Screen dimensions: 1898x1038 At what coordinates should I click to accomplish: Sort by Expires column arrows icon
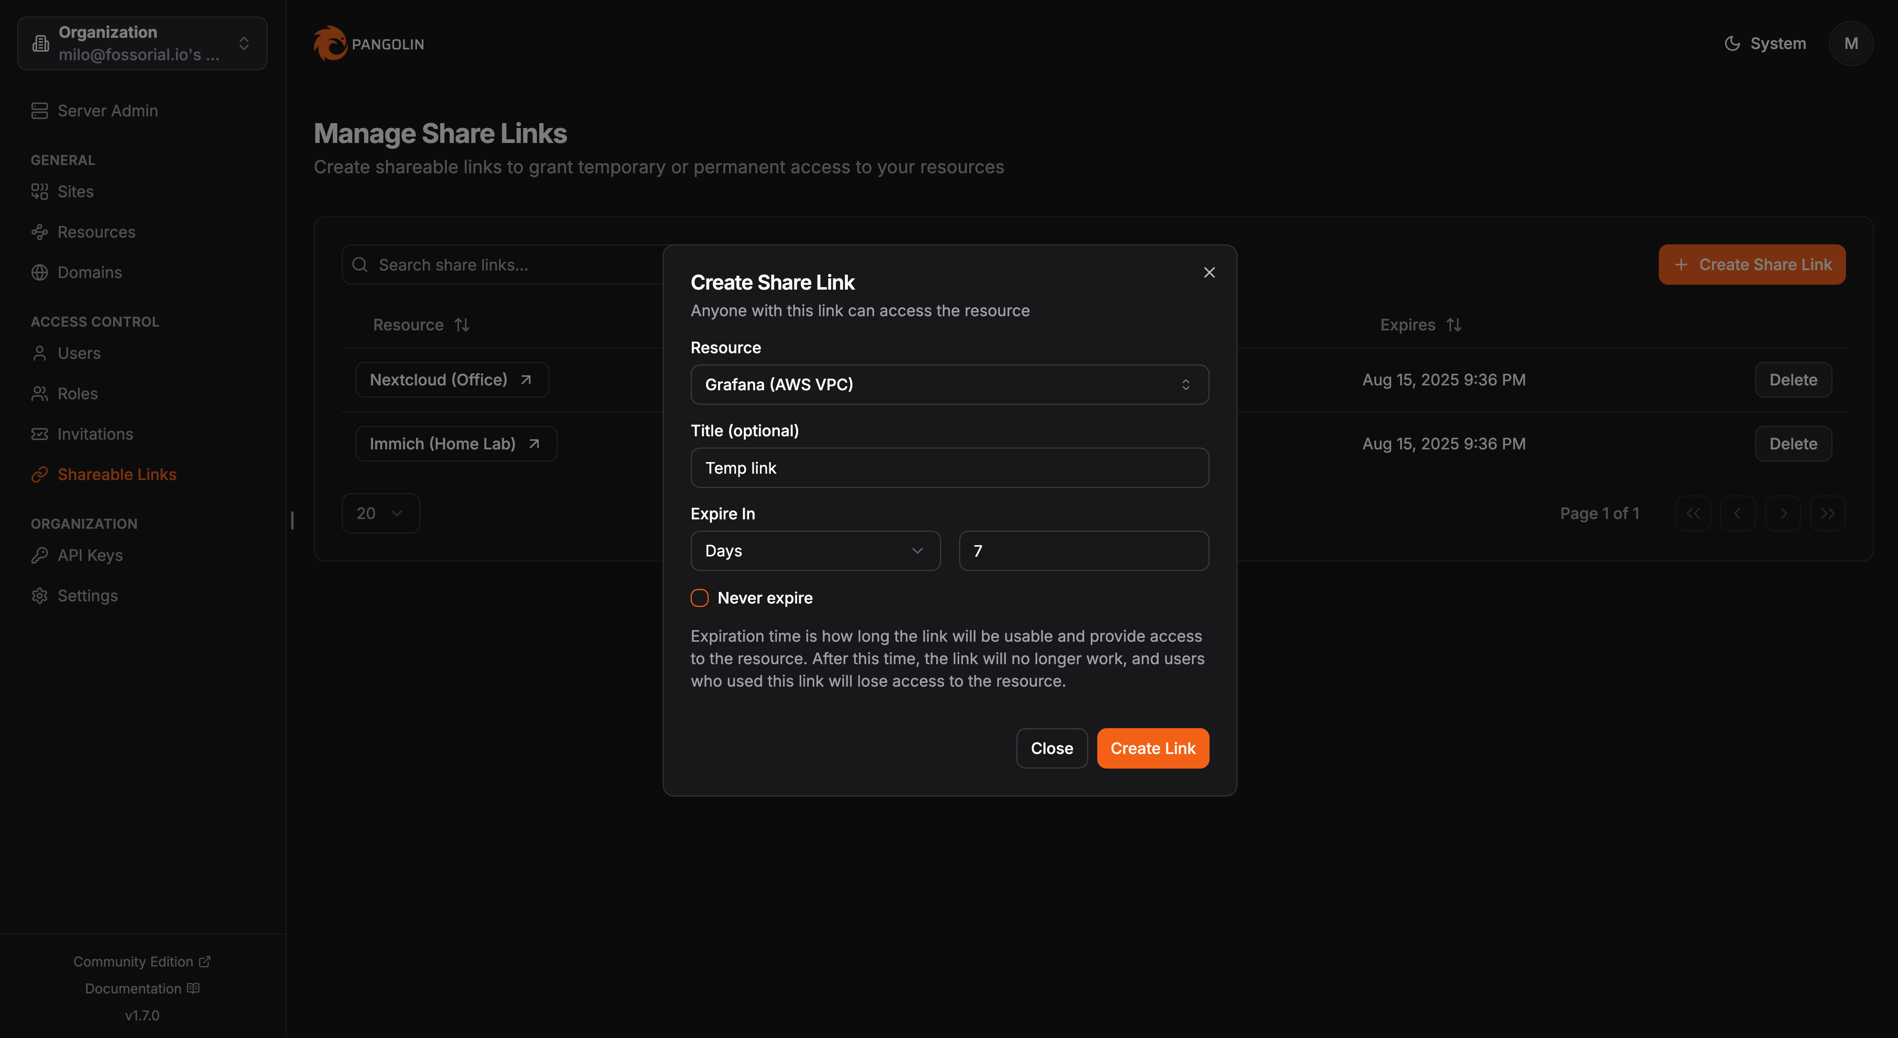click(1454, 325)
